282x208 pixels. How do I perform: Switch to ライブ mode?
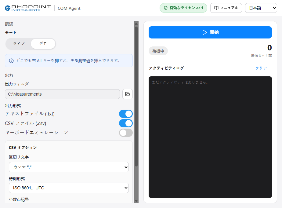pyautogui.click(x=19, y=44)
